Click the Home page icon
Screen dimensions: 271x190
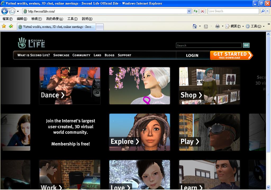pyautogui.click(x=195, y=26)
